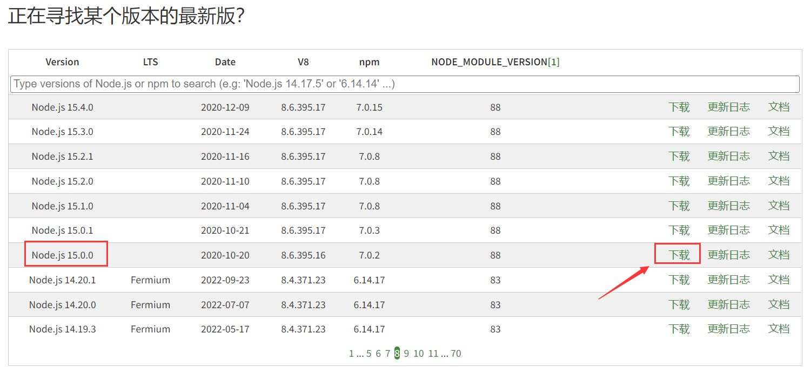
Task: View documentation for Node.js 14.20.0
Action: [x=779, y=304]
